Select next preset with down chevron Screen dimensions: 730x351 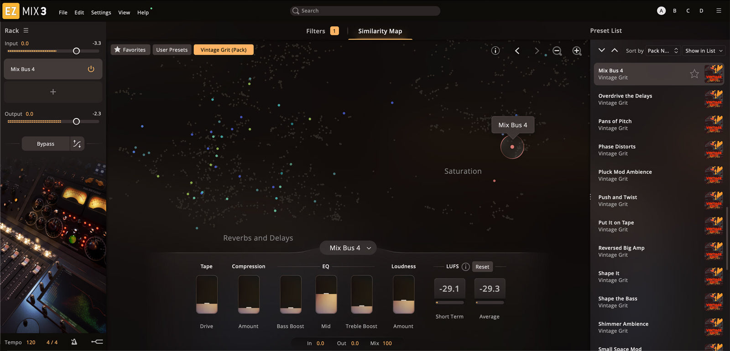[601, 50]
